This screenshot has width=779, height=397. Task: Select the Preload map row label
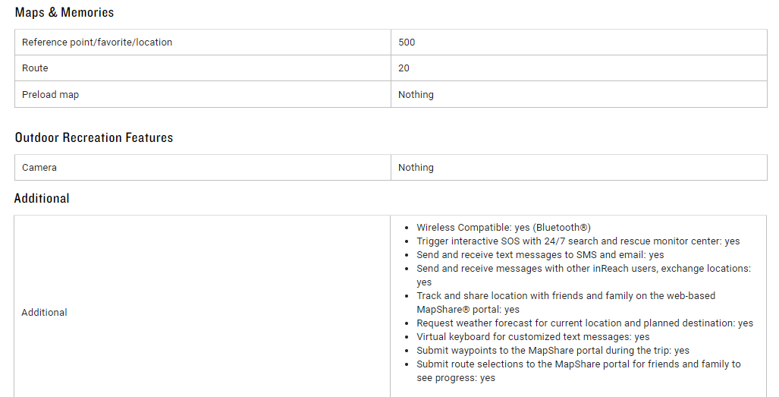[50, 95]
